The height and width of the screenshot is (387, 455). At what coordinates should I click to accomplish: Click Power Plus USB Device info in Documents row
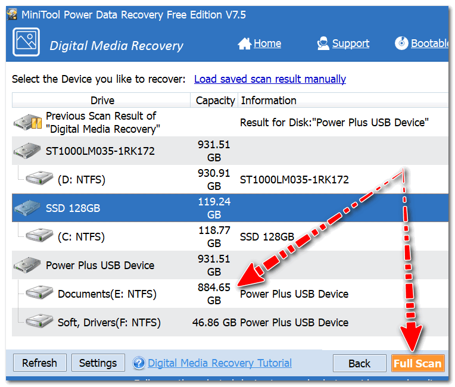(x=294, y=294)
